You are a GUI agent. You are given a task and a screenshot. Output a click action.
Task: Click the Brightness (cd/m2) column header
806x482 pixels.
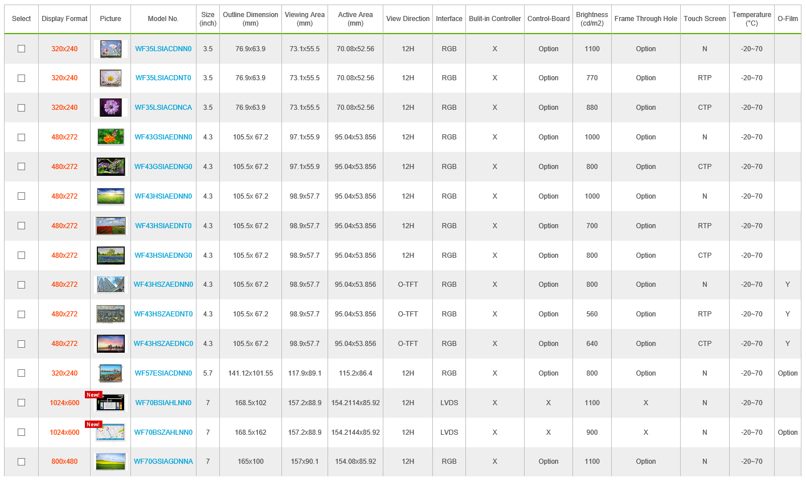(x=592, y=19)
